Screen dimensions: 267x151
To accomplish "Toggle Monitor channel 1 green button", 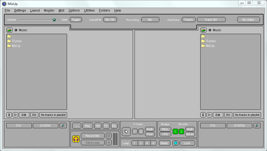I will (175, 132).
